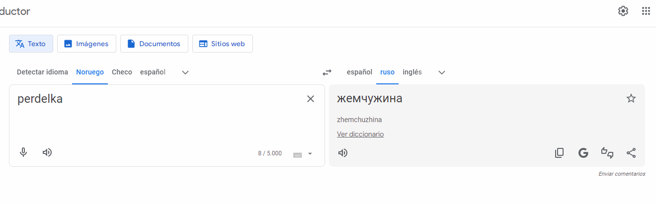Expand the target languages list
This screenshot has height=203, width=656.
442,72
